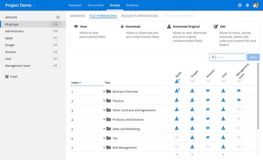Toggle Amazon view for Sales and Marketing
263x160 pixels.
208,128
